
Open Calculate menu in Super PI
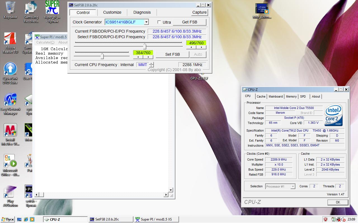click(45, 42)
